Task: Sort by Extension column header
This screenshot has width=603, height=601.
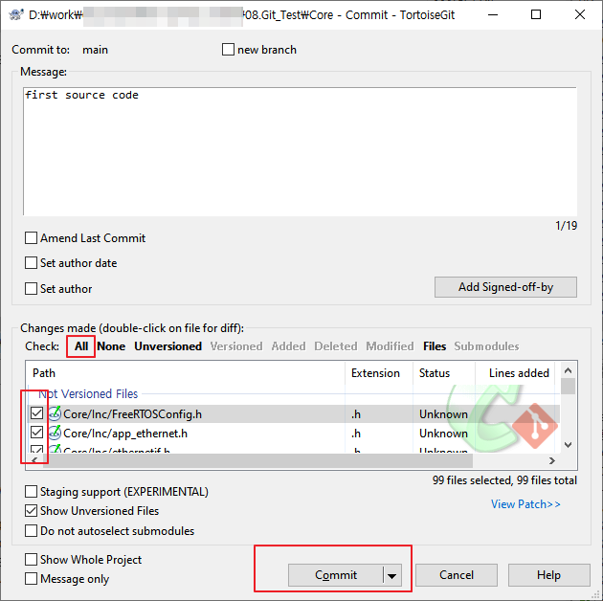Action: 379,373
